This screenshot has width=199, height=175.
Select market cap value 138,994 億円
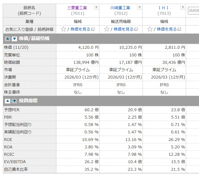pyautogui.click(x=86, y=62)
